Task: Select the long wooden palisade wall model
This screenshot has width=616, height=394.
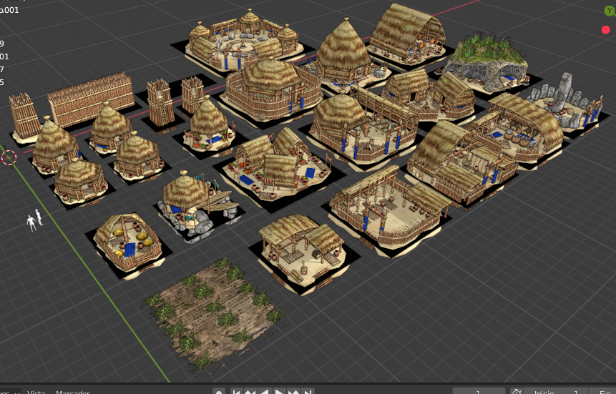Action: 91,99
